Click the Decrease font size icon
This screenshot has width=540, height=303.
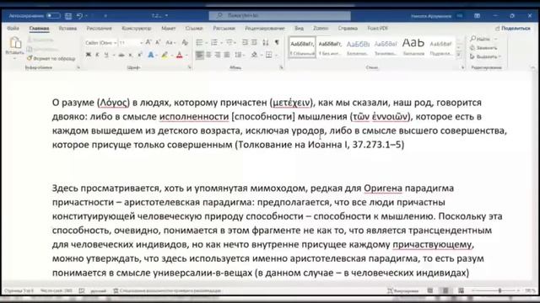click(158, 42)
